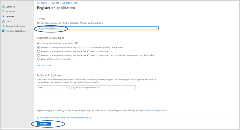
Task: Click the application Name input field
Action: pyautogui.click(x=98, y=28)
